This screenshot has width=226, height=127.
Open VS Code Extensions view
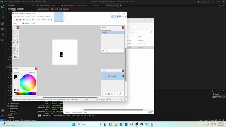[x=3, y=29]
